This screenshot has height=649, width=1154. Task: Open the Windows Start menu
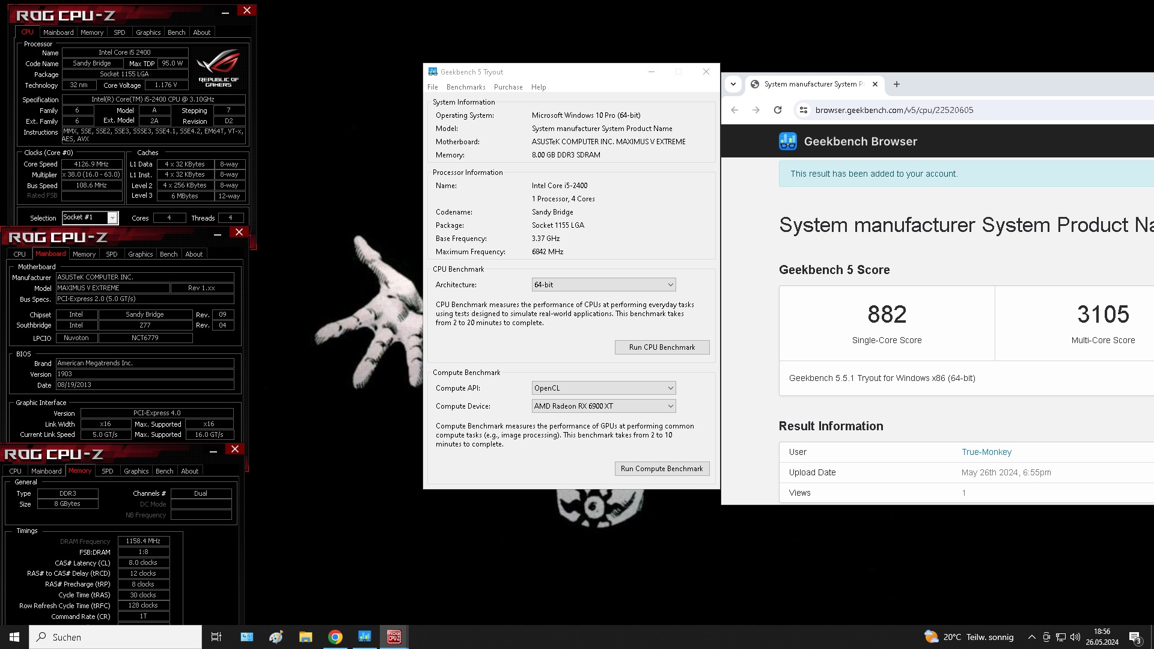click(x=14, y=637)
